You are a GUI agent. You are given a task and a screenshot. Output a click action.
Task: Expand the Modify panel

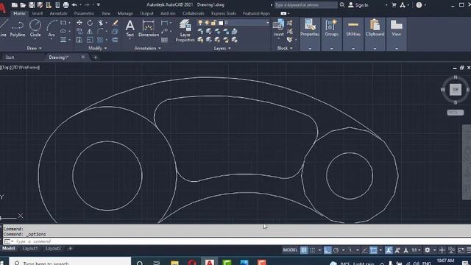[98, 48]
